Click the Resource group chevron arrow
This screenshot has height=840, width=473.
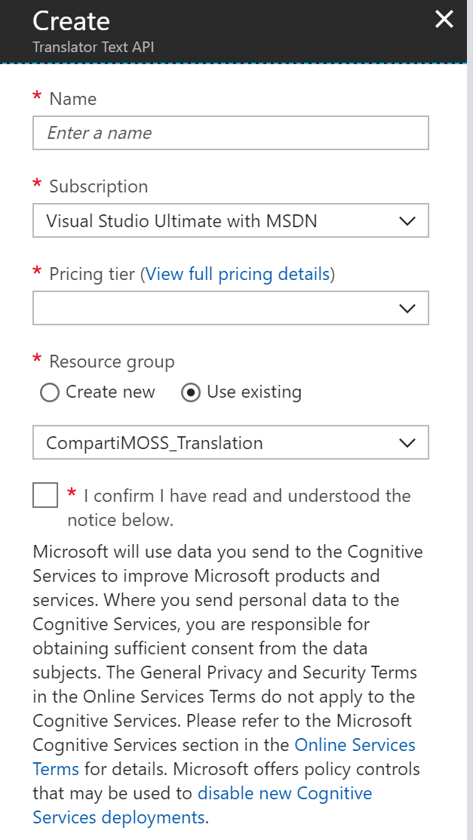(407, 442)
